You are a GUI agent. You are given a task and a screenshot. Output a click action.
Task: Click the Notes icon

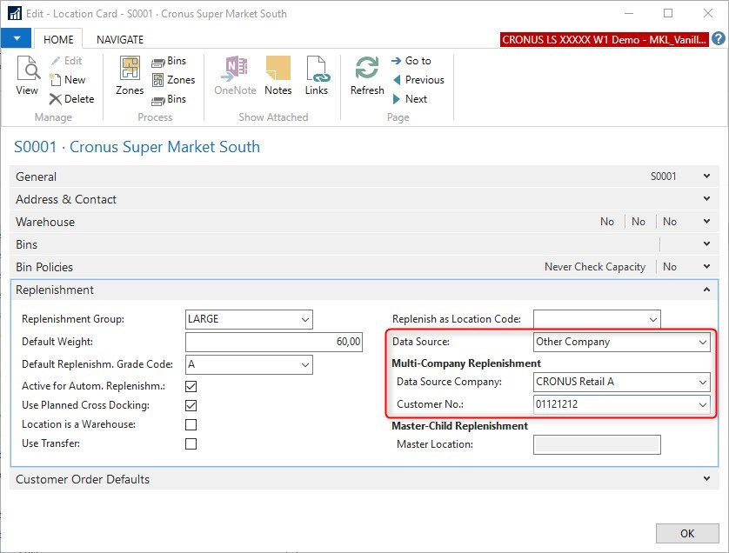tap(278, 76)
